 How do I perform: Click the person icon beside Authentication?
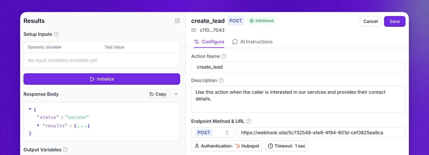(197, 146)
